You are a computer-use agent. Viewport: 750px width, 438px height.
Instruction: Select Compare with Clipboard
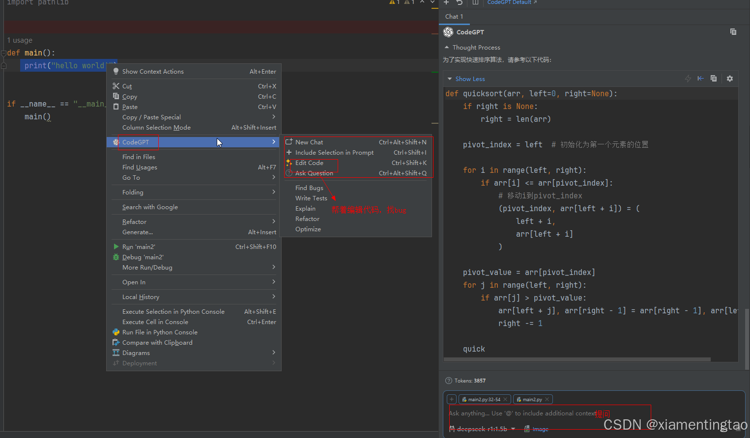point(194,343)
